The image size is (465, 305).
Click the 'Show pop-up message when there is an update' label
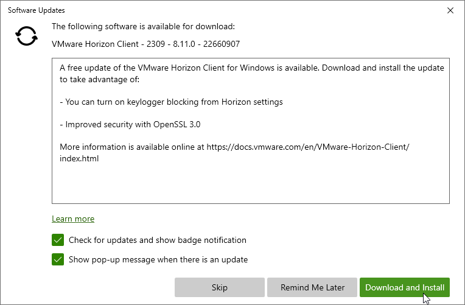point(158,259)
